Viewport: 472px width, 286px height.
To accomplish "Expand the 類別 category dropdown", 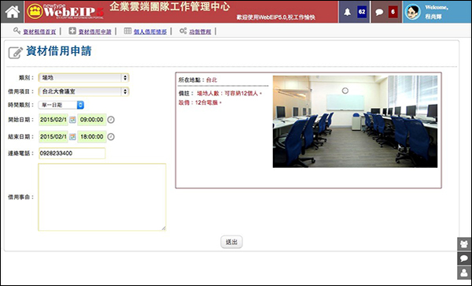I will pos(83,78).
